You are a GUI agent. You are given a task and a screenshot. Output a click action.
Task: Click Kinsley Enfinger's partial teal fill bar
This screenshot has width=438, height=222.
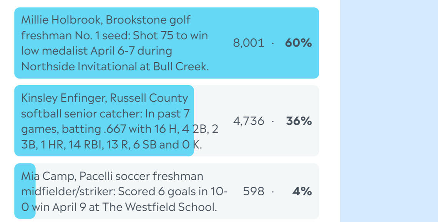[x=104, y=121]
